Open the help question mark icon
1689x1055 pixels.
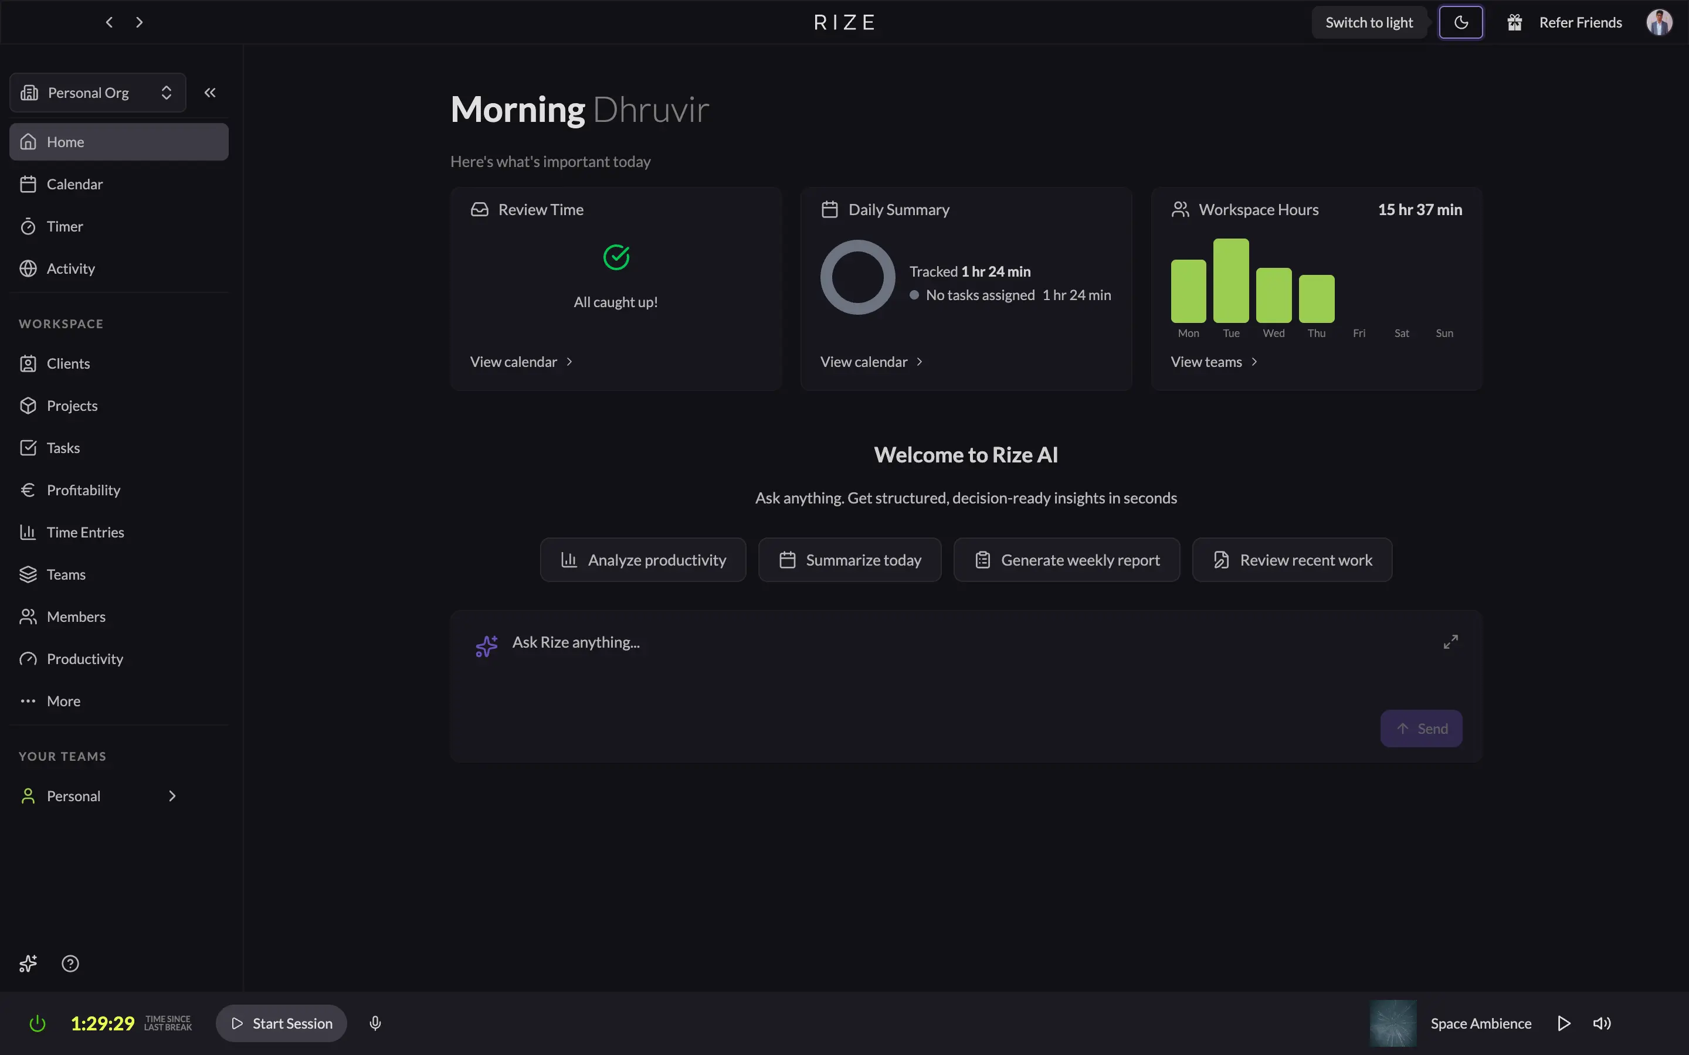pos(70,964)
